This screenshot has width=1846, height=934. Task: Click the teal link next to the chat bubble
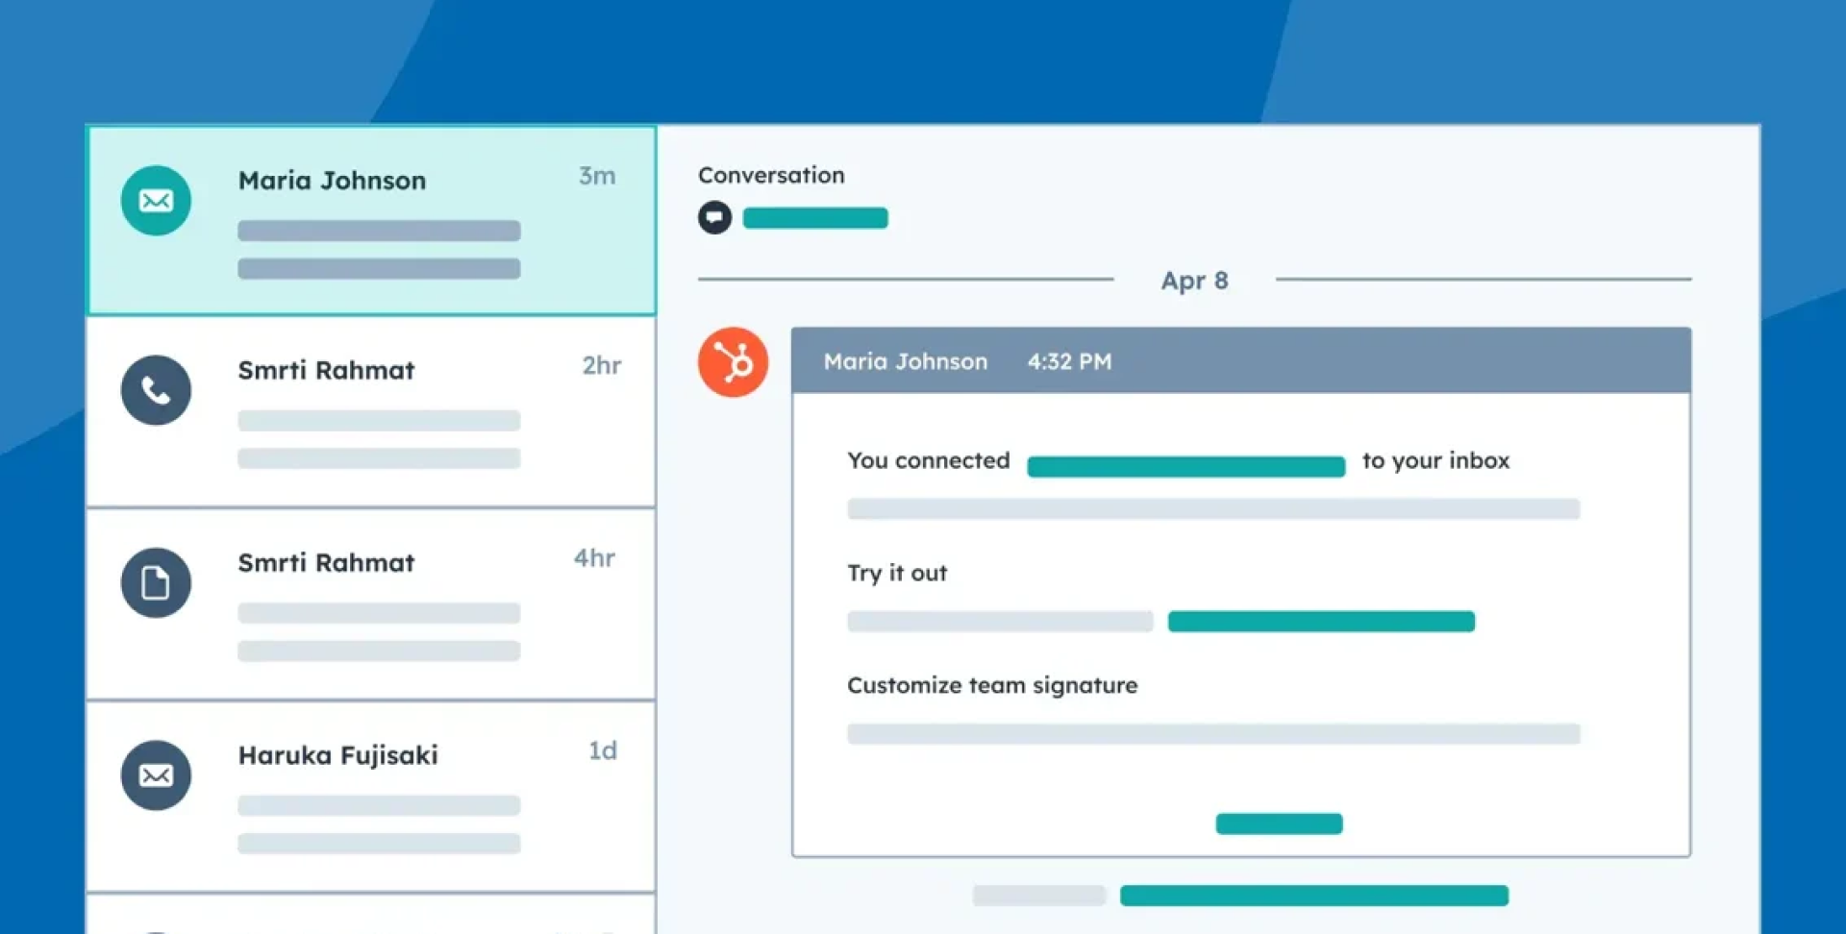814,218
